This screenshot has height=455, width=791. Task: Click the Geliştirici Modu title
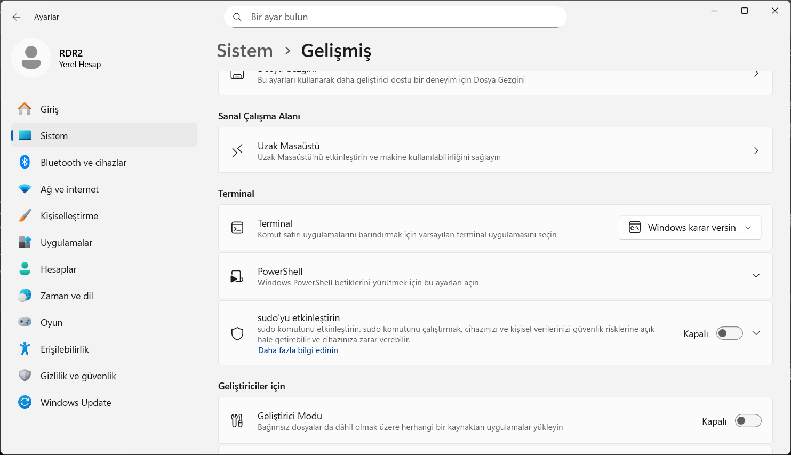pyautogui.click(x=290, y=416)
